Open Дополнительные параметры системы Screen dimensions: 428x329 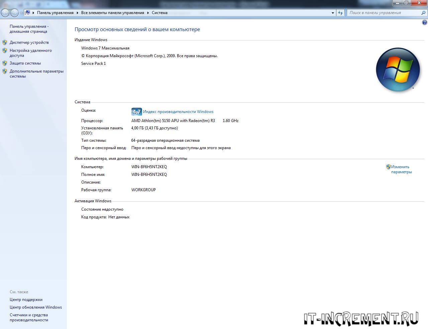point(36,74)
